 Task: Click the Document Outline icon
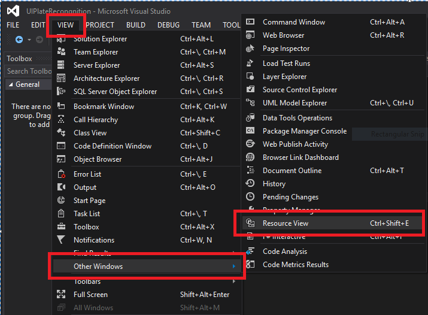(251, 170)
